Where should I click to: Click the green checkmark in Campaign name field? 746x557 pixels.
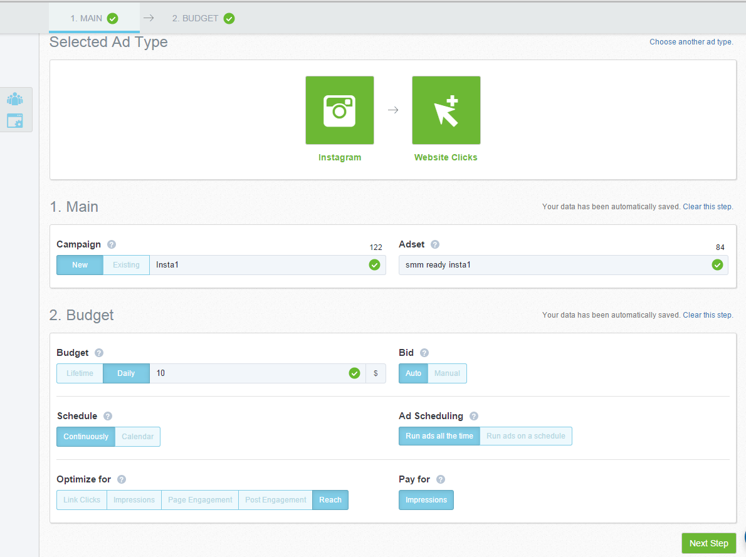(x=374, y=265)
